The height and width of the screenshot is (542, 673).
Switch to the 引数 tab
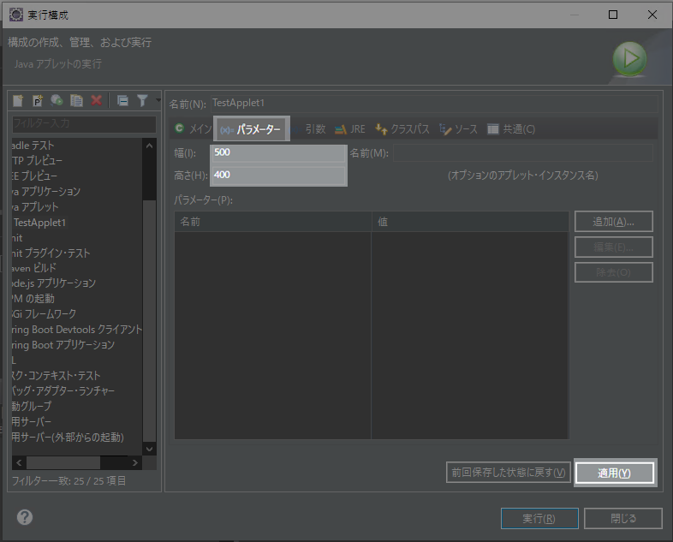click(x=310, y=128)
